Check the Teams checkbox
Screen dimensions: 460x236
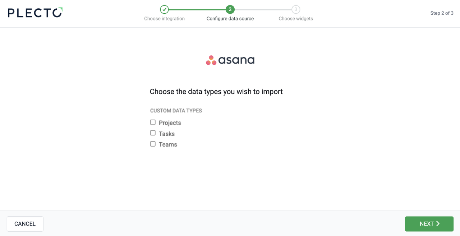tap(153, 144)
